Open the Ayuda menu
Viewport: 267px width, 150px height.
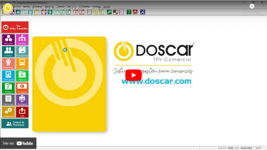(107, 7)
